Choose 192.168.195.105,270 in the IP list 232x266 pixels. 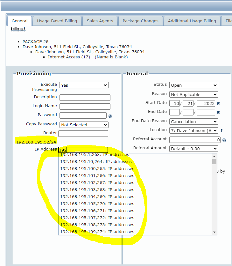[97, 203]
